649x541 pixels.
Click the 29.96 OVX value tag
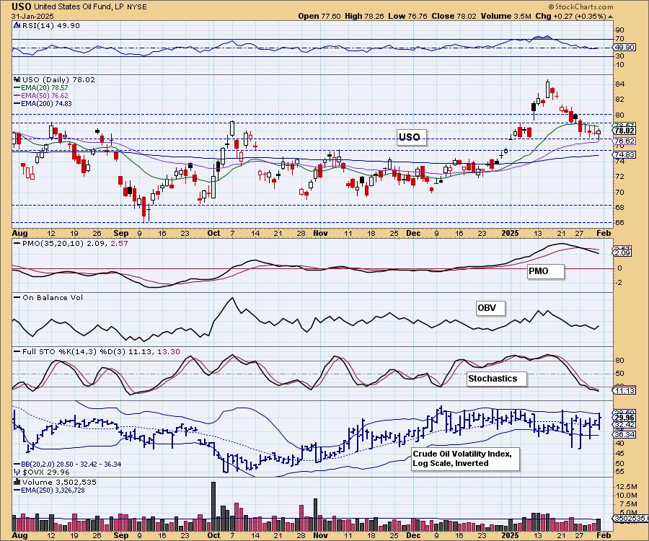point(624,418)
